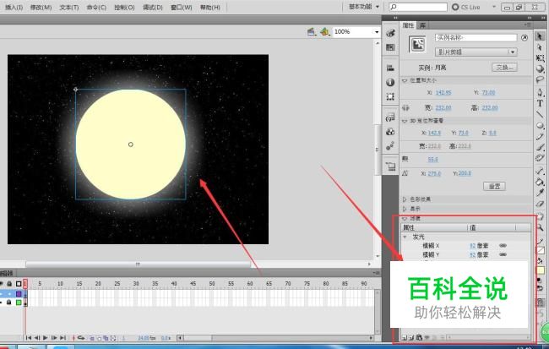549x349 pixels.
Task: Open the 命令(C) menu
Action: pos(96,7)
